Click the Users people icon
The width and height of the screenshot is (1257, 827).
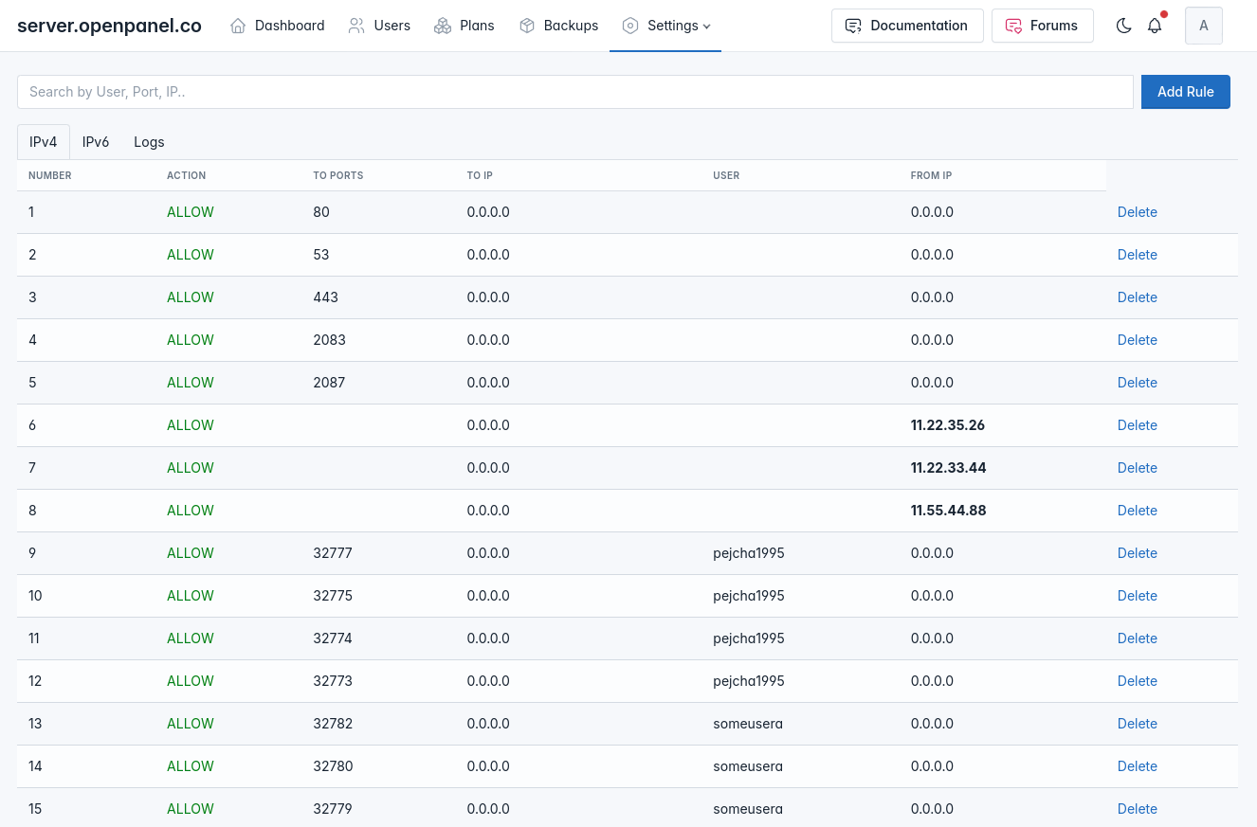[356, 26]
